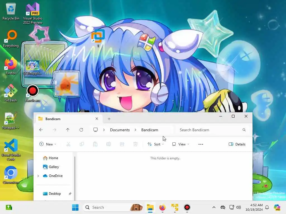The width and height of the screenshot is (286, 214).
Task: Open Chromium desktop shortcut
Action: click(11, 175)
